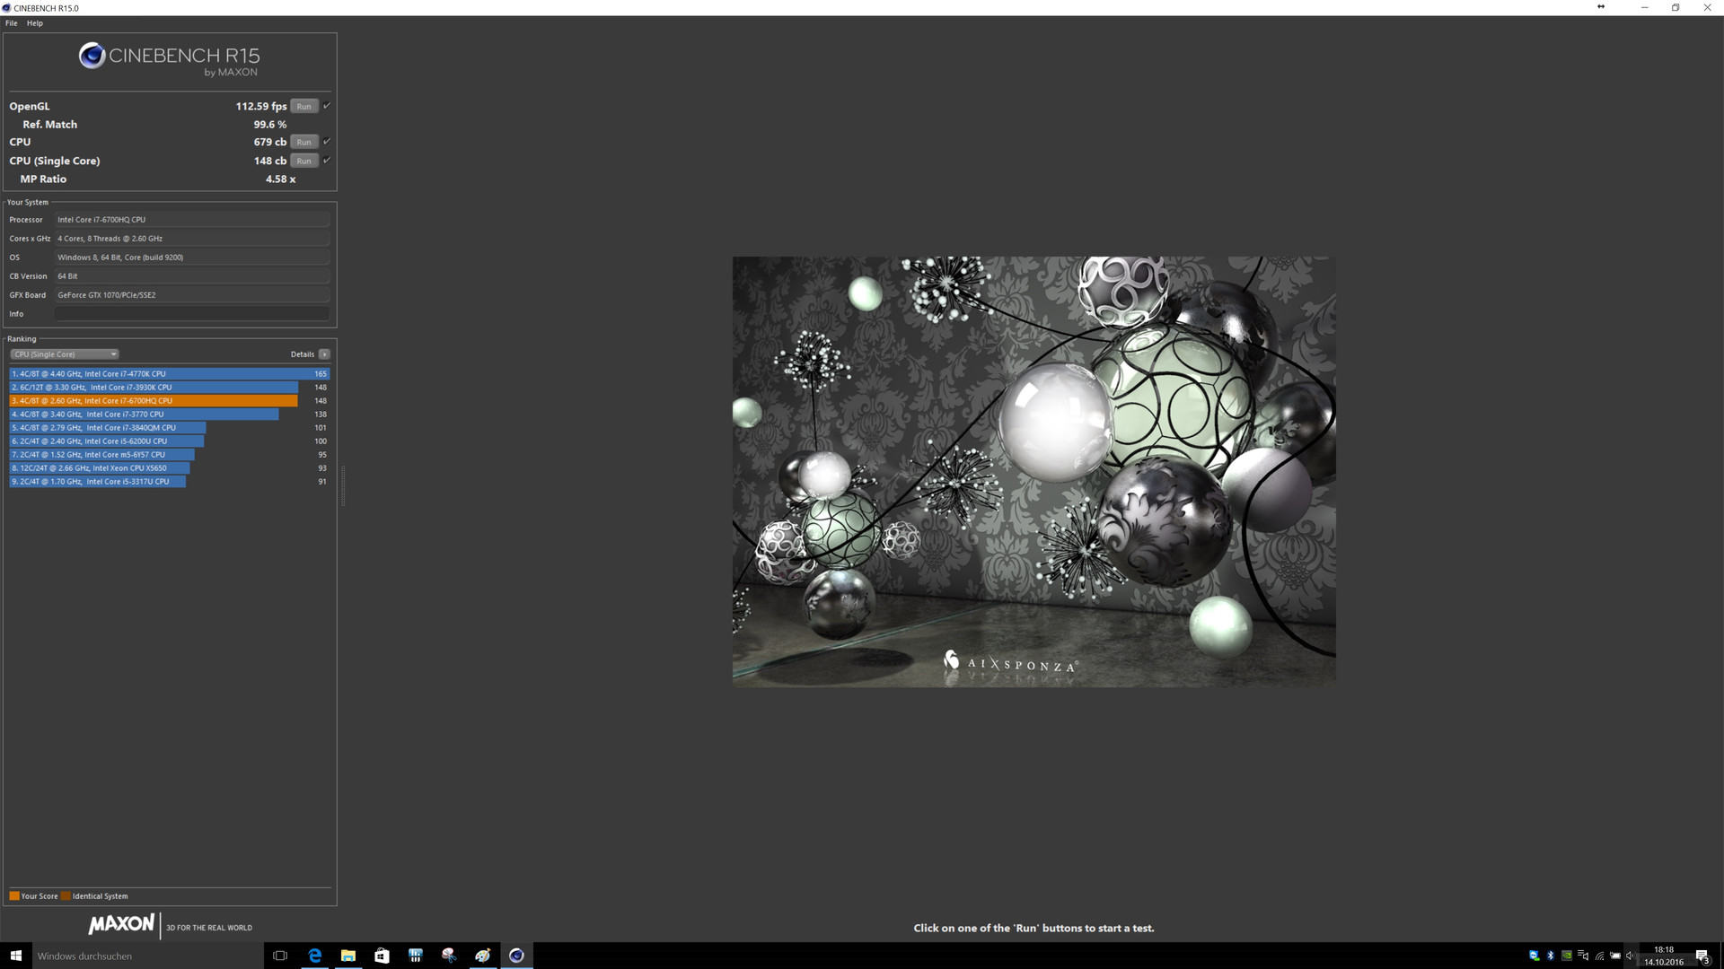Select the i7-4770K ranking entry
The image size is (1724, 969).
[x=162, y=374]
